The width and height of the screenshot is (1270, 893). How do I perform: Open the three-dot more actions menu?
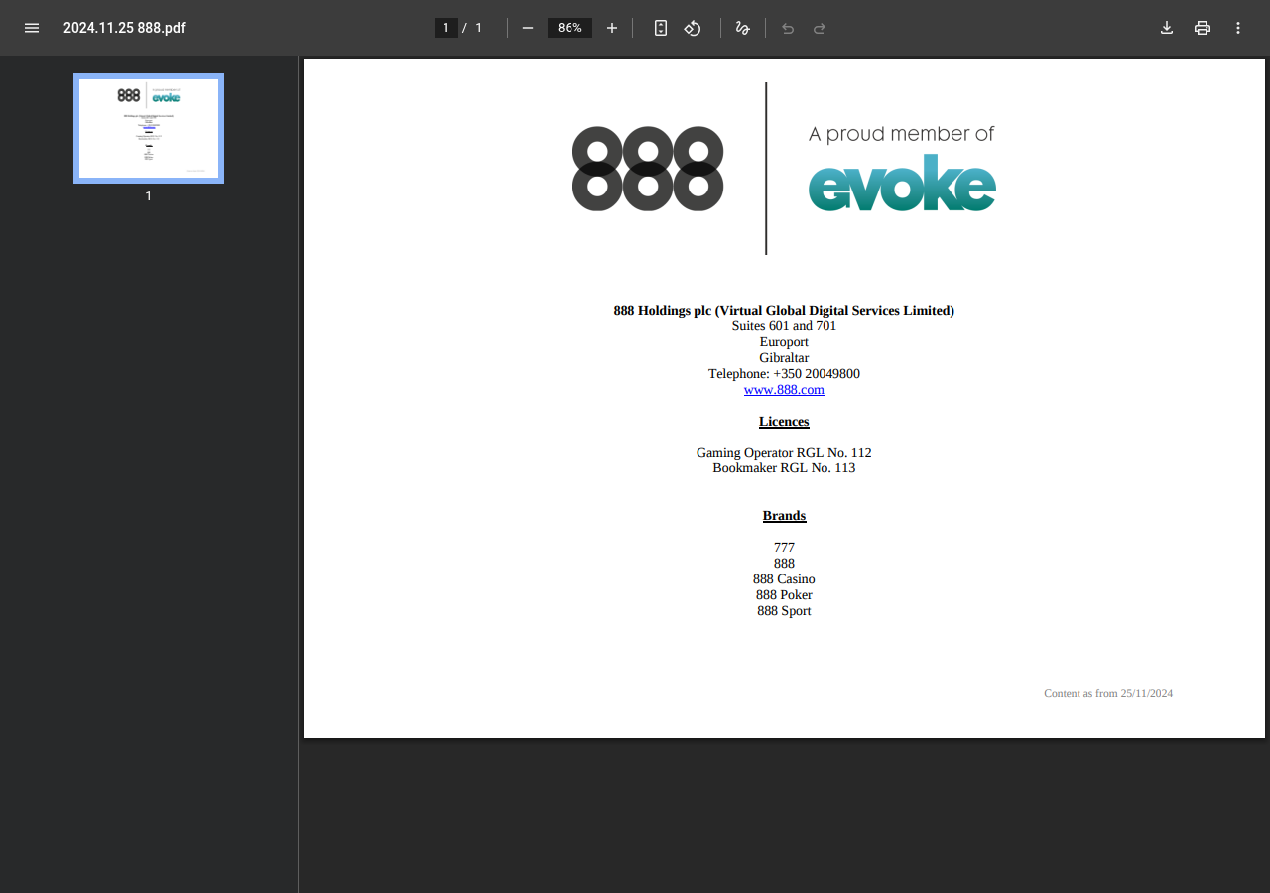[x=1238, y=28]
